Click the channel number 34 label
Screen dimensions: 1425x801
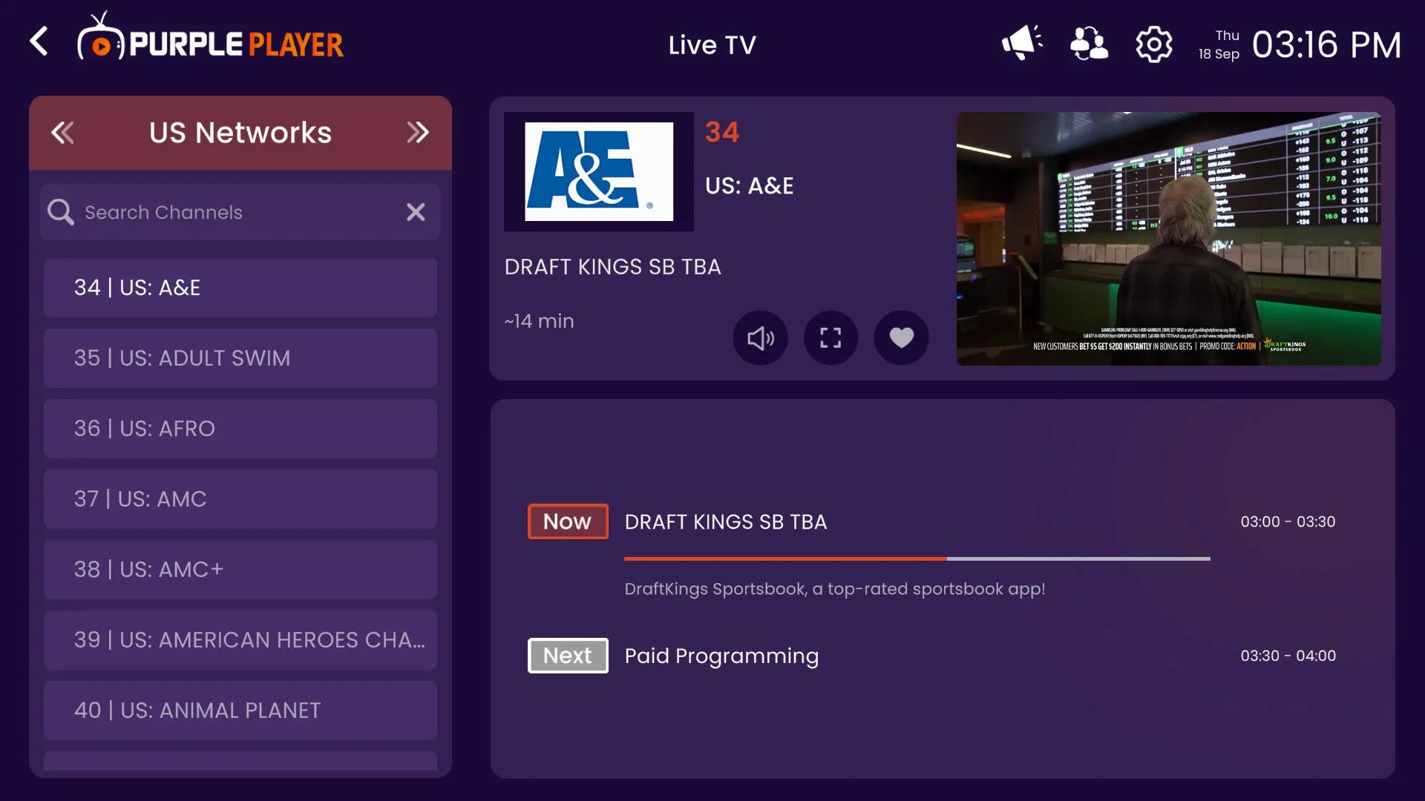click(x=722, y=132)
